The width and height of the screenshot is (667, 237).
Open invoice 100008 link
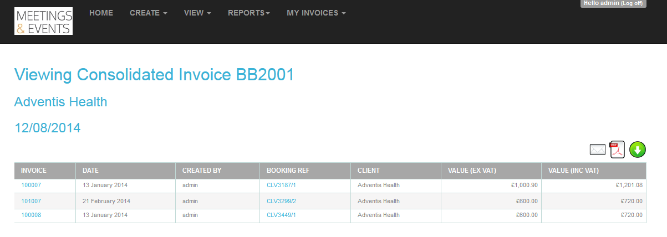click(31, 215)
